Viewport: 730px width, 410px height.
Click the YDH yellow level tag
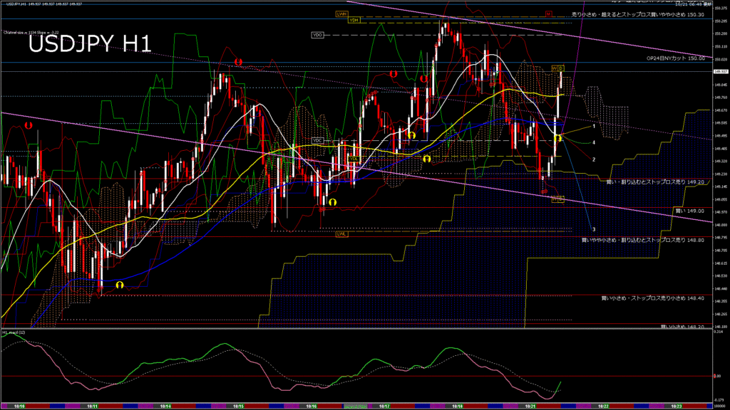click(x=353, y=21)
